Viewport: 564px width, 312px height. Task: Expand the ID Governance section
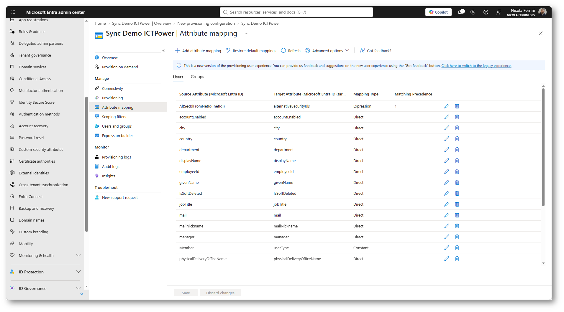click(78, 288)
